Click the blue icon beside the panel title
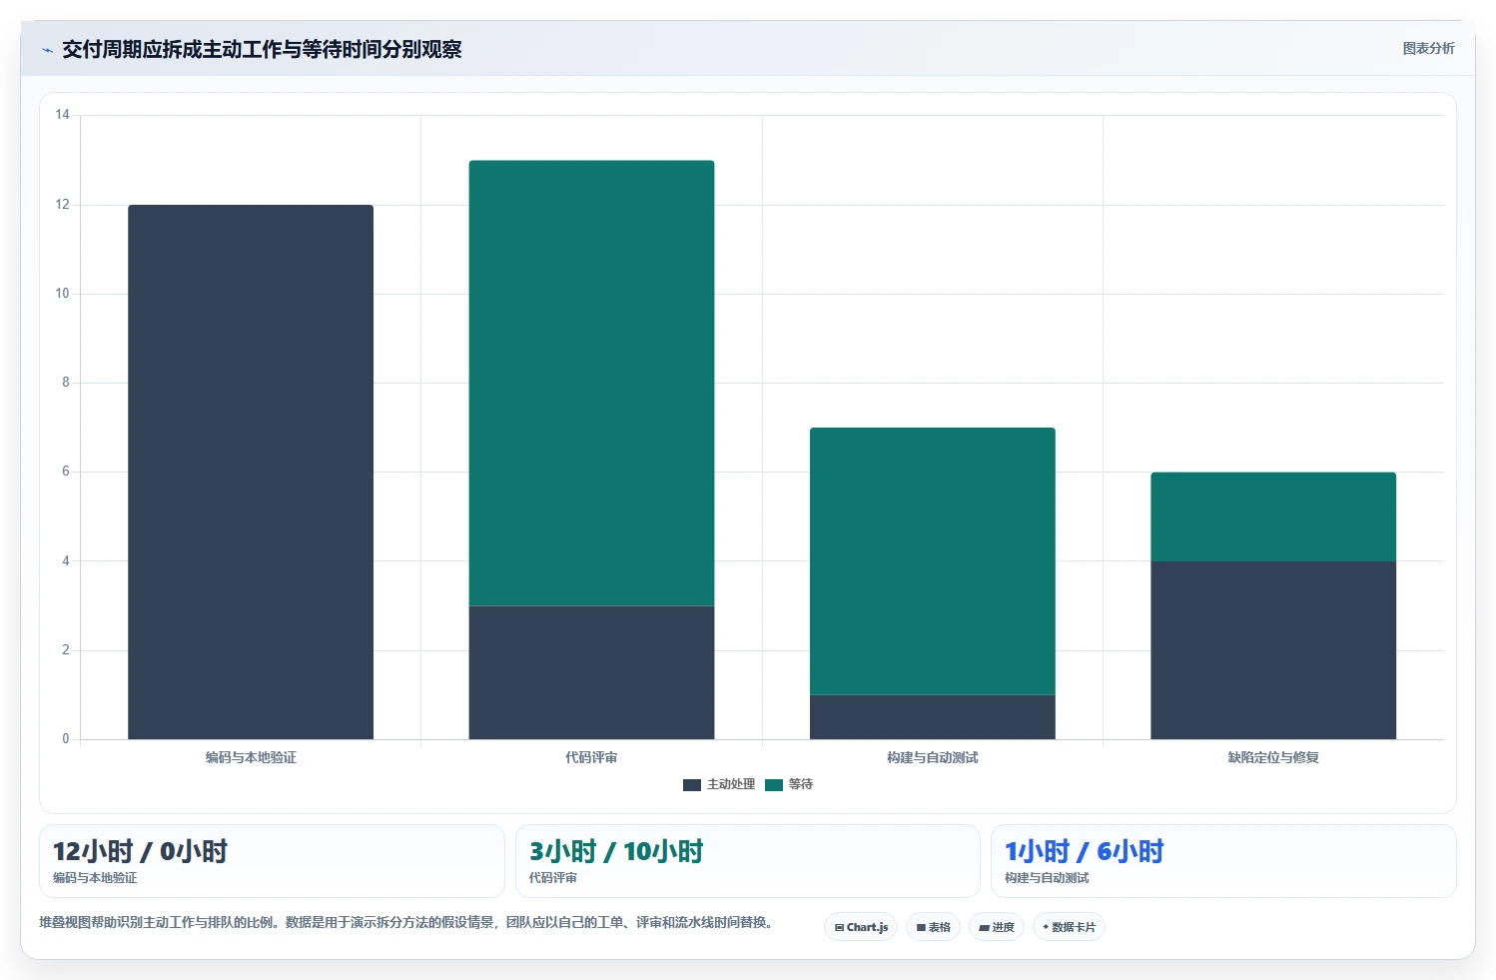 47,50
